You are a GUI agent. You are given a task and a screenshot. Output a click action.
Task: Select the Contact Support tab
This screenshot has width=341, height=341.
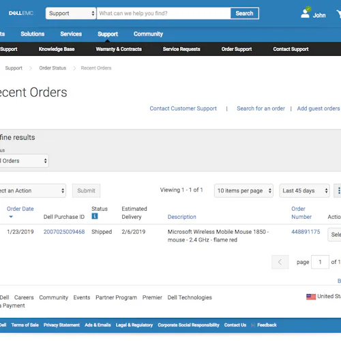(291, 49)
